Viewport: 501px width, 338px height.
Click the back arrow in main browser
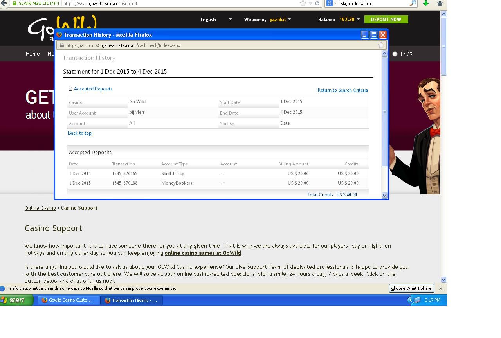4,3
